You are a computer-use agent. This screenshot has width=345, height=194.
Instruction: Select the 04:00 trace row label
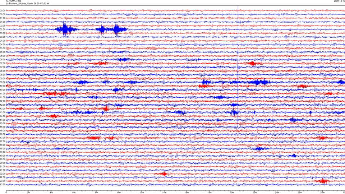pyautogui.click(x=3, y=41)
